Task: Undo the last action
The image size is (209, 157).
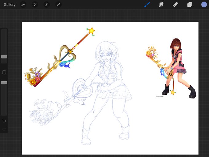Action: (x=4, y=121)
